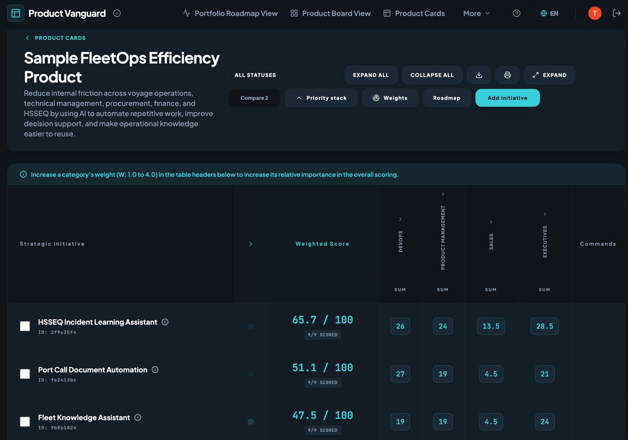Viewport: 628px width, 440px height.
Task: Click the Product Vanguard logo icon
Action: pos(16,13)
